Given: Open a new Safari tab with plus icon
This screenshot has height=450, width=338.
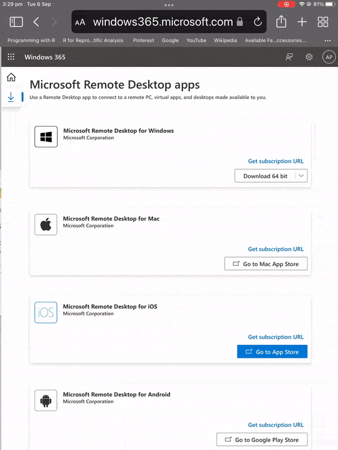Looking at the screenshot, I should 303,22.
